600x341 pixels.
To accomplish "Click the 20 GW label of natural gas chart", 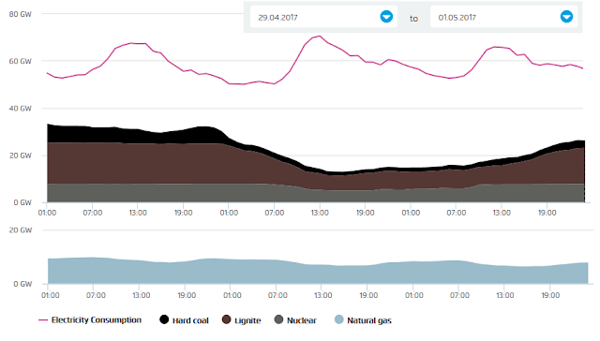I will [21, 230].
